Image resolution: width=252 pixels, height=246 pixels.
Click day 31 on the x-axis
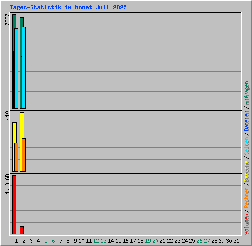pos(236,241)
